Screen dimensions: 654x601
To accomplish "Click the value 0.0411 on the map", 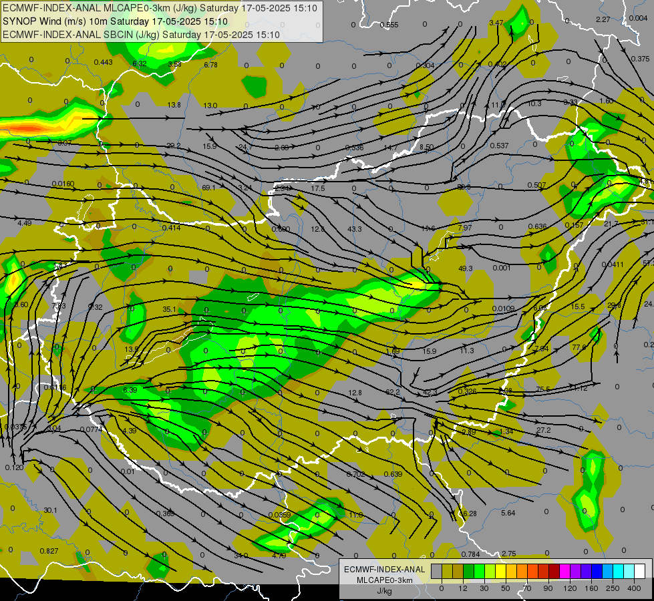I will (613, 264).
